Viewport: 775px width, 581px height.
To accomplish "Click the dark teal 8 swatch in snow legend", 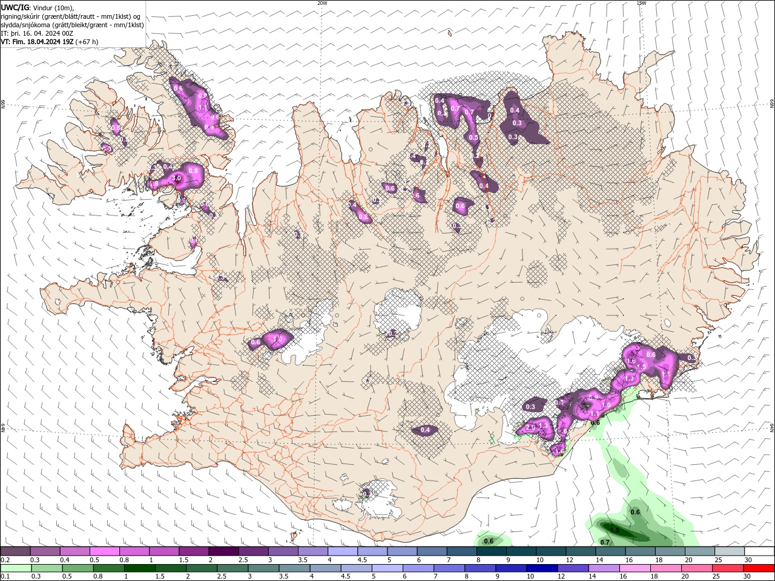I will coord(492,551).
